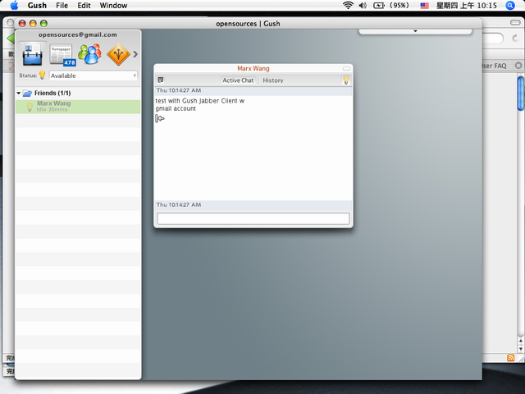Select Marx Wang contact in roster
525x394 pixels.
click(x=78, y=107)
